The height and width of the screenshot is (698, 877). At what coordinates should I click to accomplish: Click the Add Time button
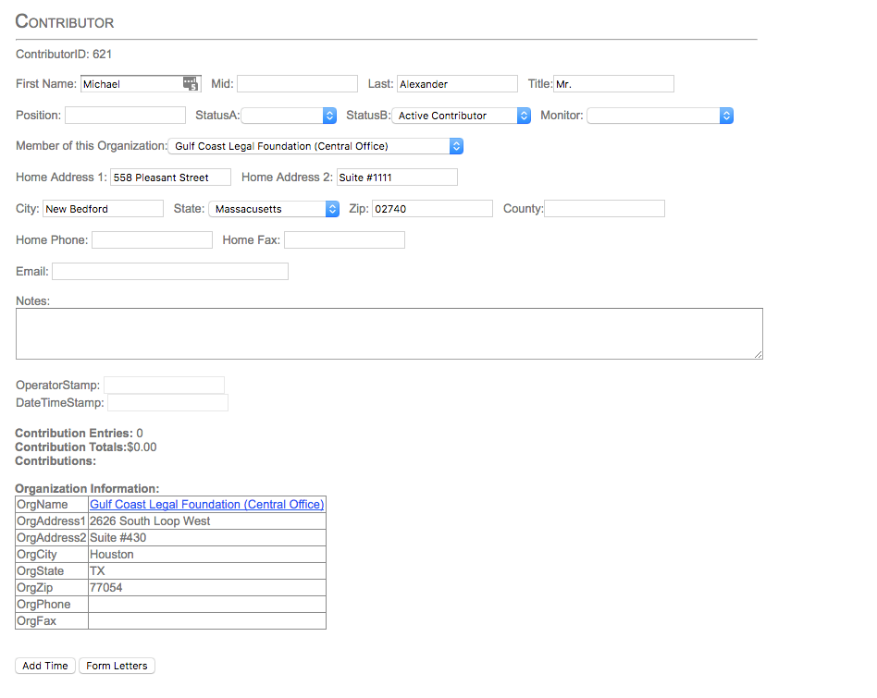[x=45, y=666]
